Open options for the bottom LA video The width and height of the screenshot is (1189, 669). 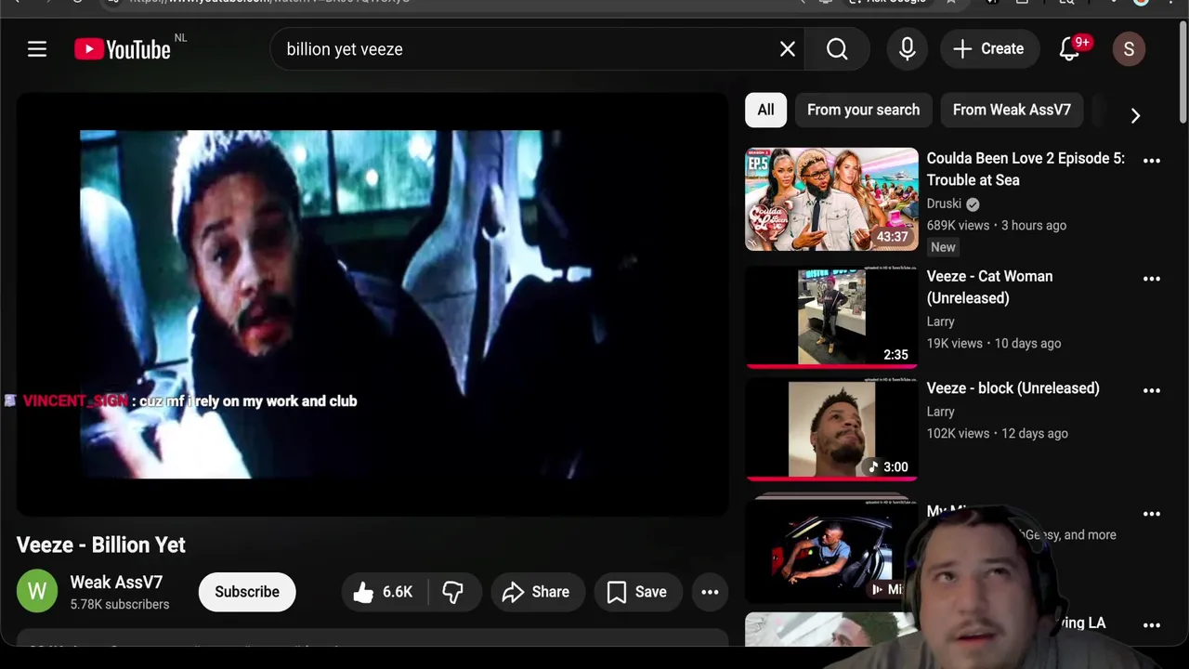click(x=1152, y=625)
